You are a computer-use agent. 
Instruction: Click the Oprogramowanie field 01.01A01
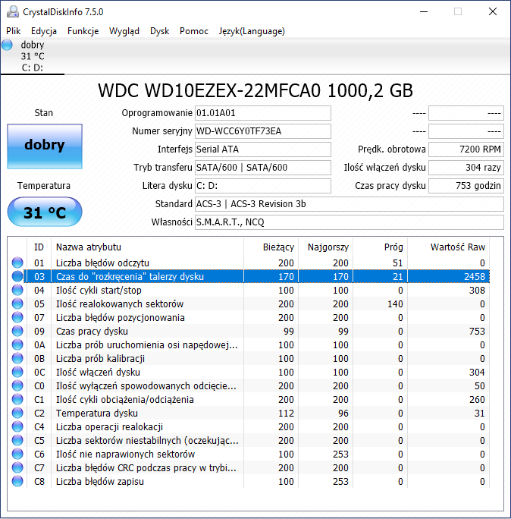(263, 113)
